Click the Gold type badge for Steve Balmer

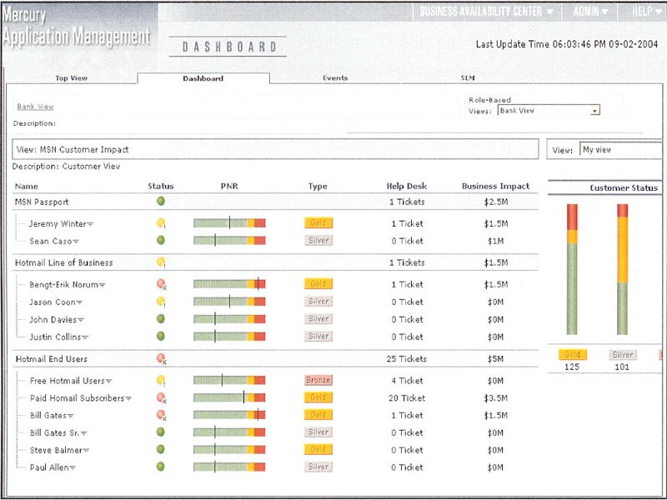click(x=318, y=449)
